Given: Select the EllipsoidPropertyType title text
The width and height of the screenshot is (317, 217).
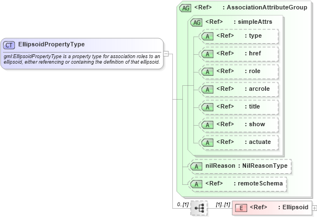Looking at the screenshot, I should [52, 44].
